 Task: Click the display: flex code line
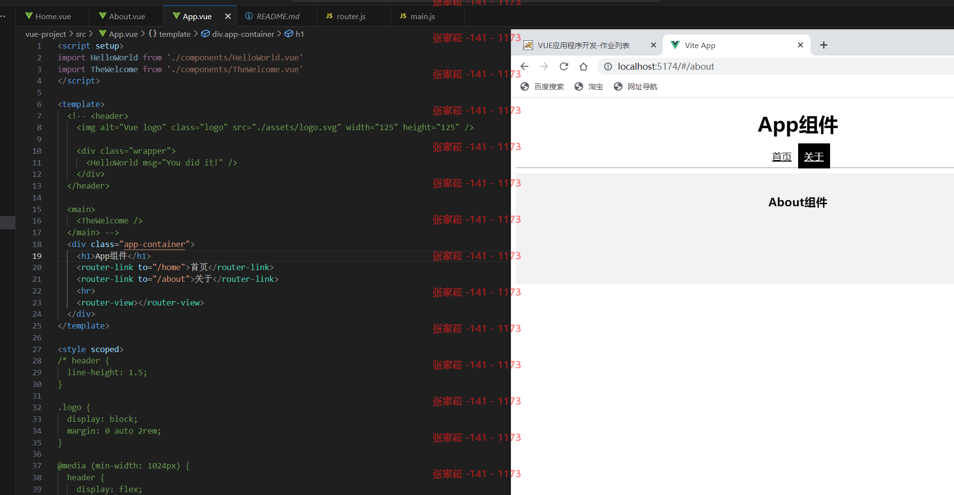click(x=109, y=489)
